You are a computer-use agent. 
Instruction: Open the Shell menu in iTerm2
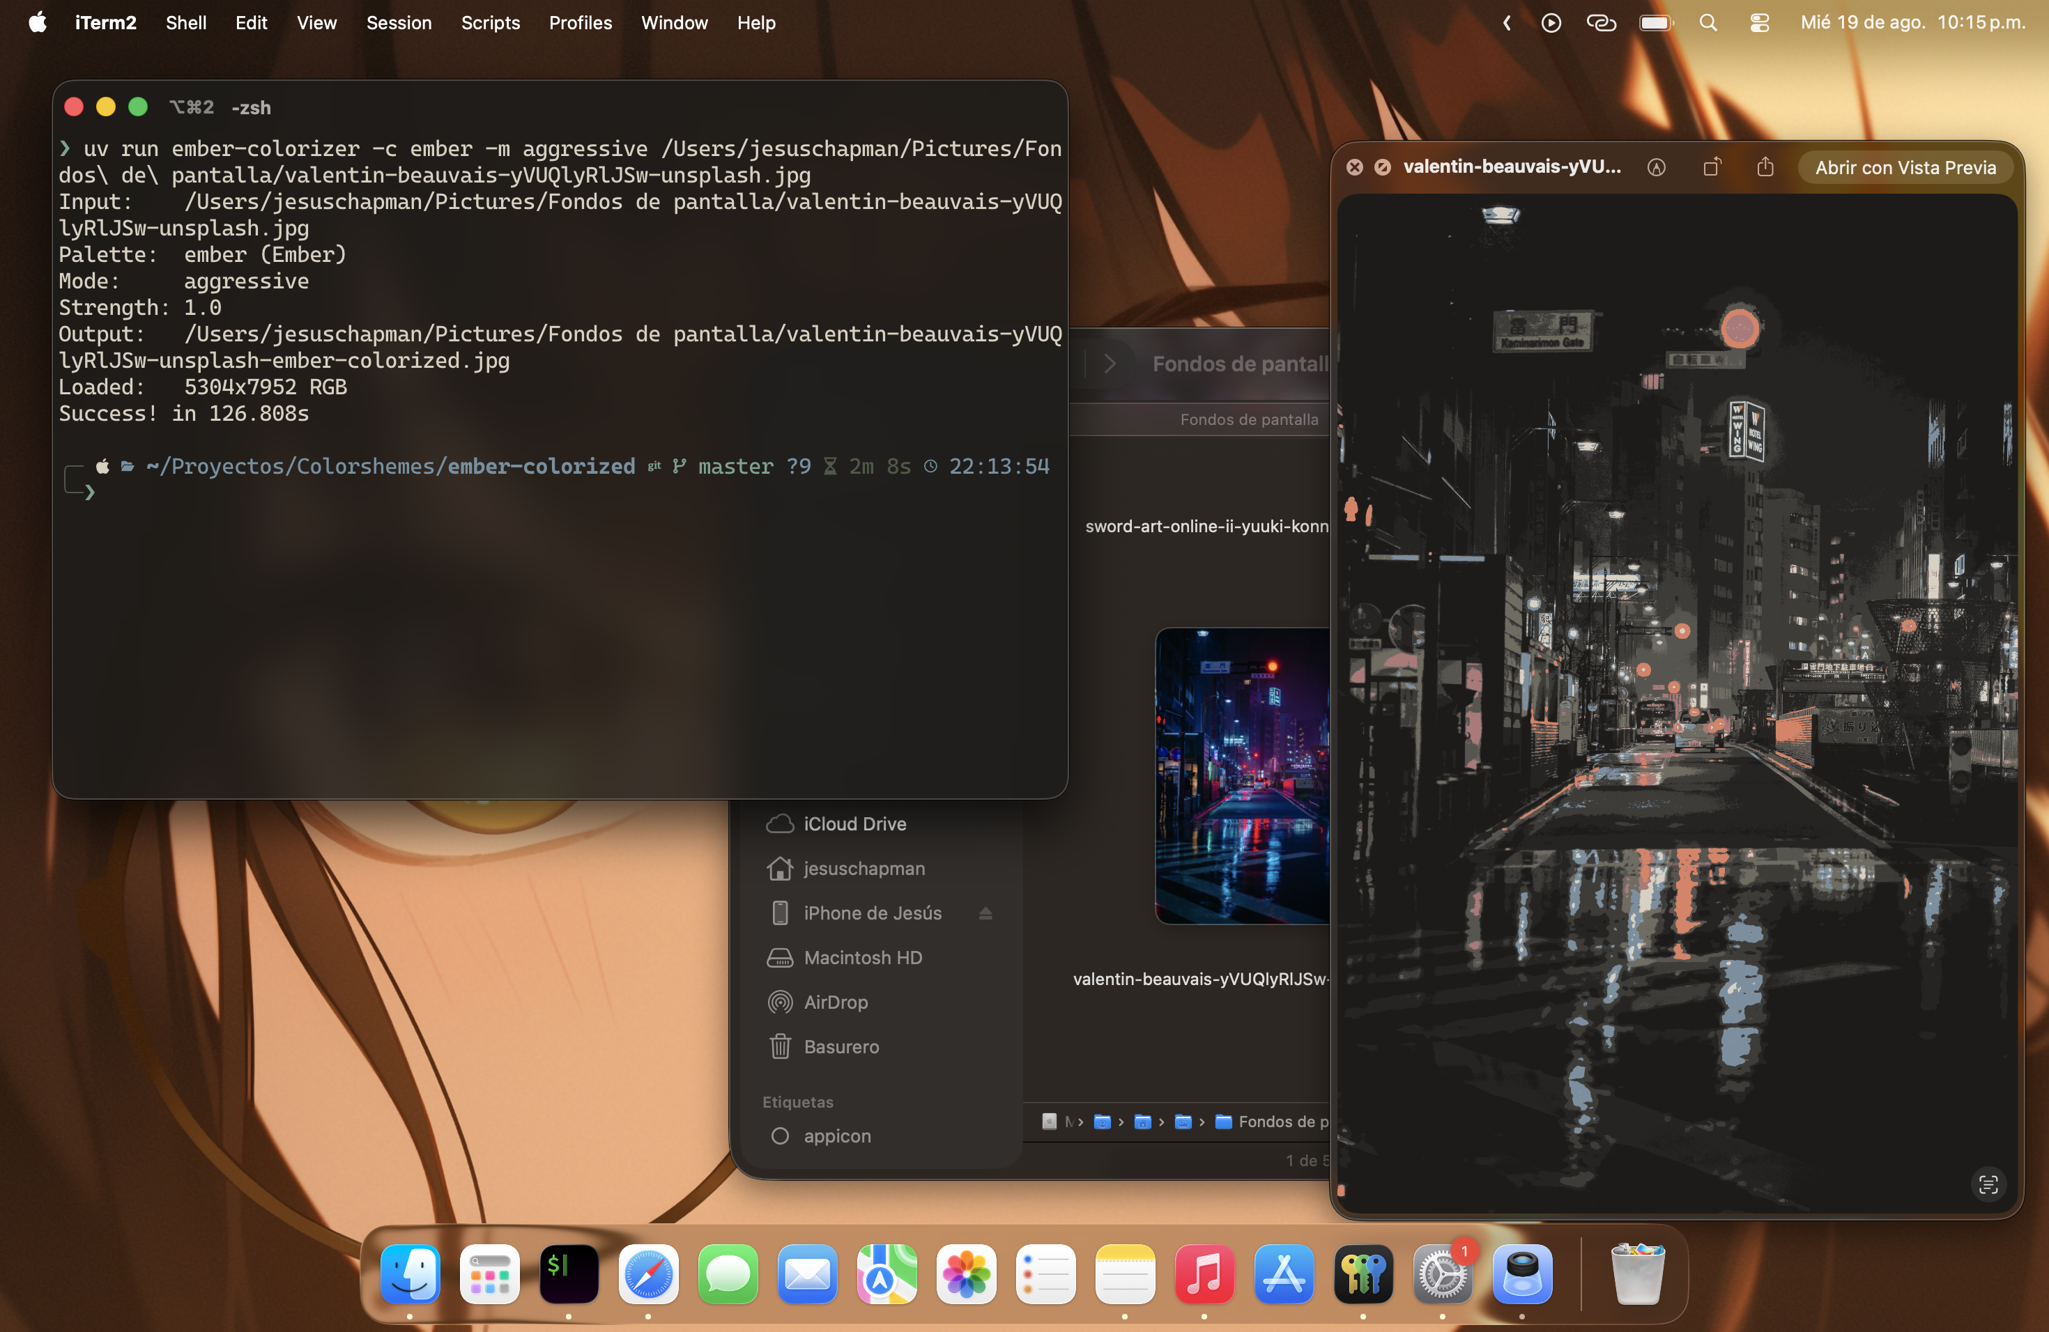pyautogui.click(x=186, y=23)
